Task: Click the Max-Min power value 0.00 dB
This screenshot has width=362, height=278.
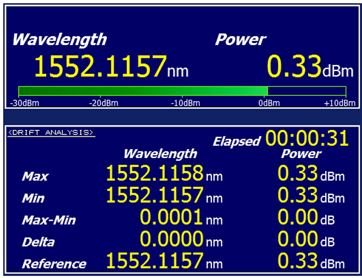Action: [298, 217]
